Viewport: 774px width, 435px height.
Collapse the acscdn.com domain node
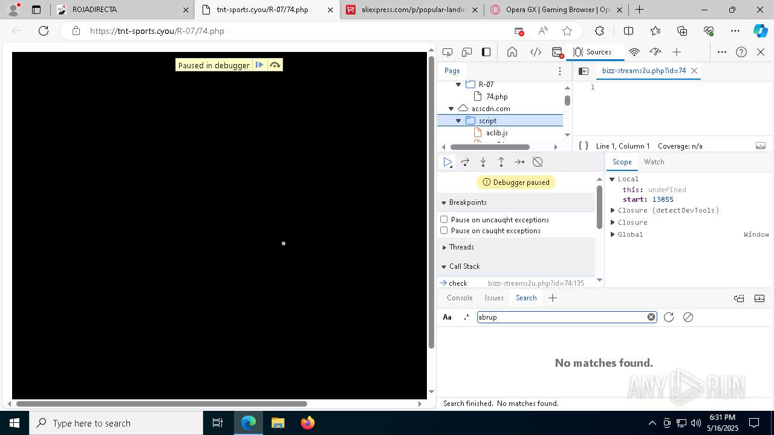(451, 109)
